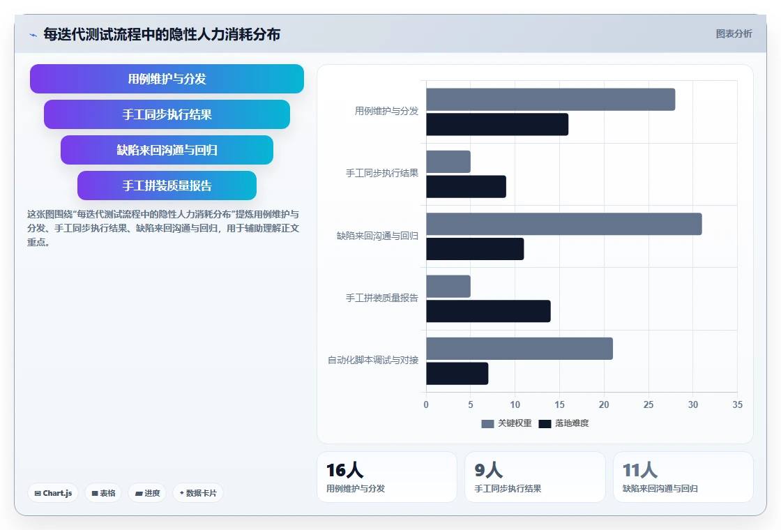Click the 11人 缺陷来回沟通与回归 data card

point(683,477)
